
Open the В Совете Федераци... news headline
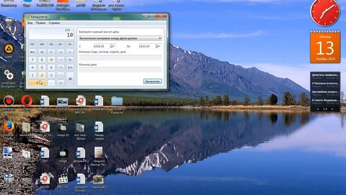tap(325, 101)
